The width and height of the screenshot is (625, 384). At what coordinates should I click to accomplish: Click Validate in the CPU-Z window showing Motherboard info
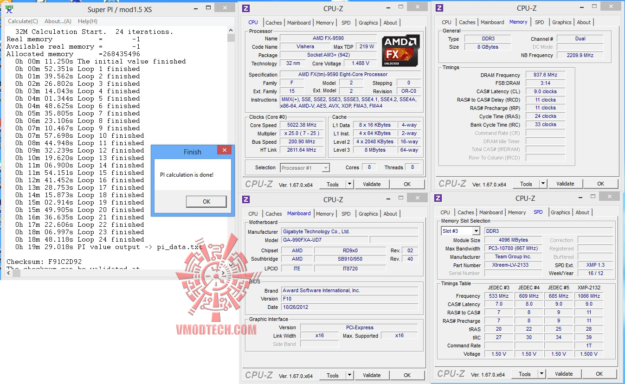[372, 375]
